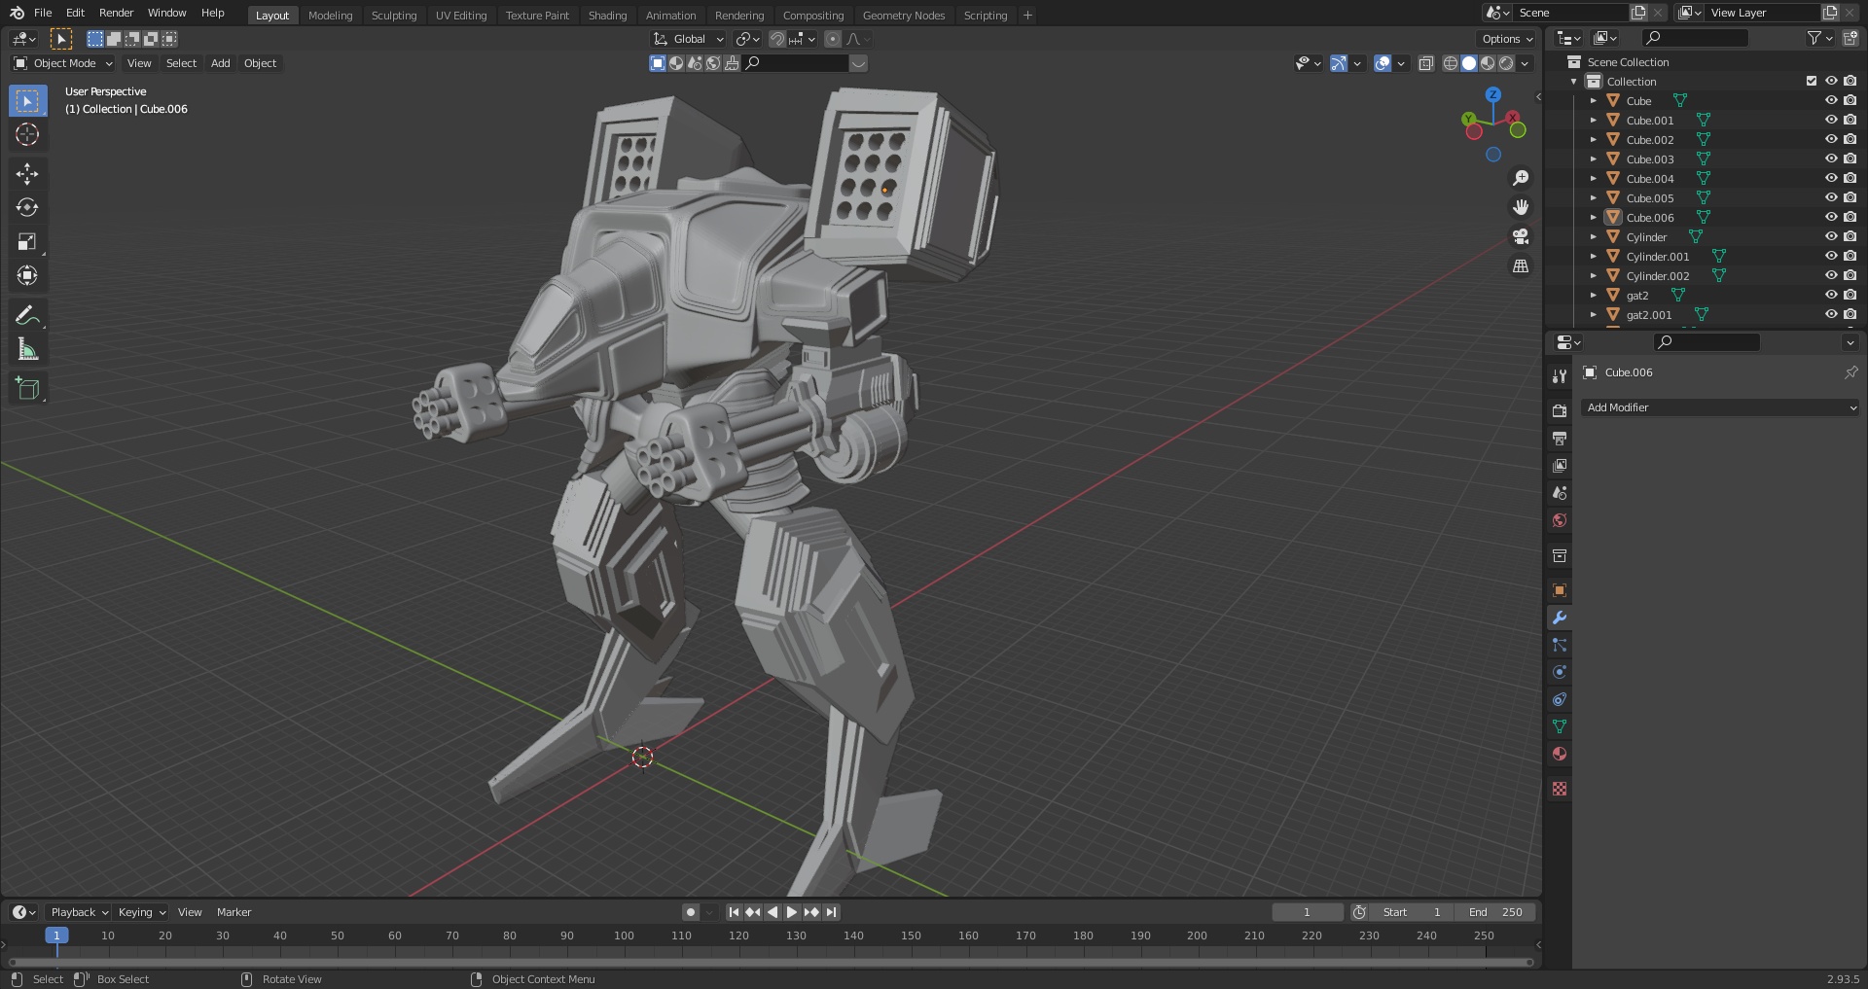Open Particles properties tab

click(1560, 645)
